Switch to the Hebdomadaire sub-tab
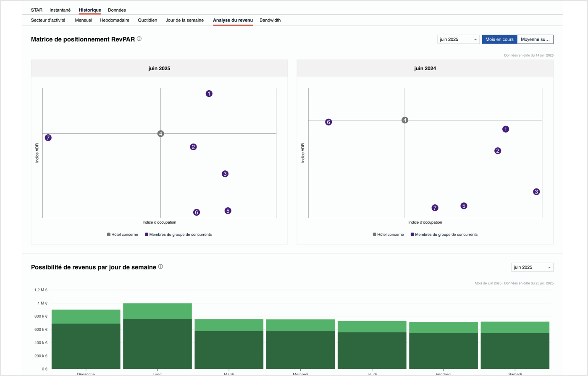Image resolution: width=588 pixels, height=376 pixels. point(114,20)
